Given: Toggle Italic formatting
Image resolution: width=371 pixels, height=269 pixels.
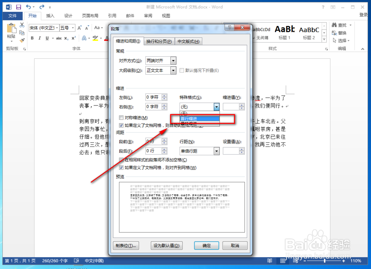Looking at the screenshot, I should tap(40, 38).
